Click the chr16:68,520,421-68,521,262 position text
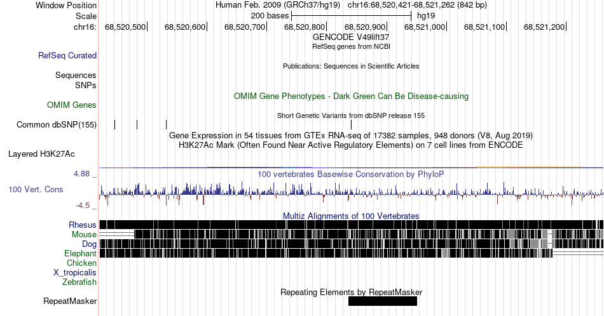Screen dimensions: 604x316 click(417, 5)
